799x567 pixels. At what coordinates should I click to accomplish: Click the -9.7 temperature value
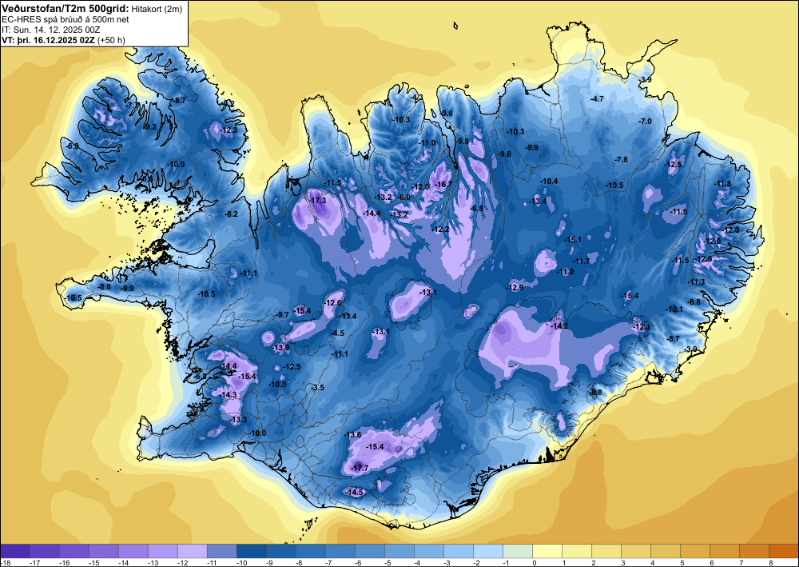click(283, 315)
